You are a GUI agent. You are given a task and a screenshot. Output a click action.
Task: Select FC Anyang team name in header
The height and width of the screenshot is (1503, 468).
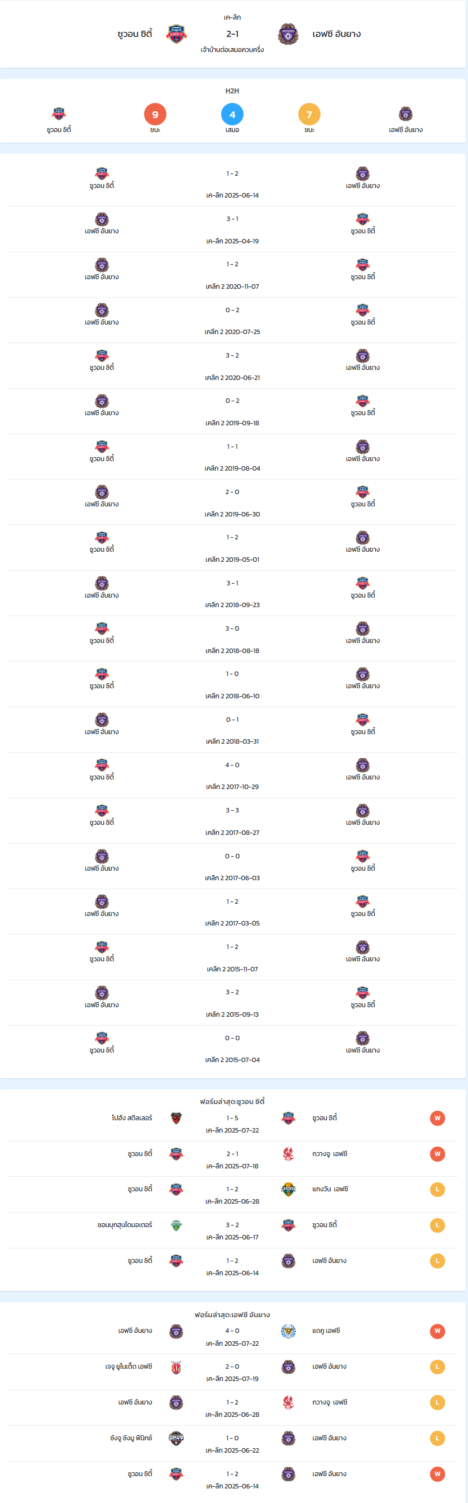tap(336, 34)
